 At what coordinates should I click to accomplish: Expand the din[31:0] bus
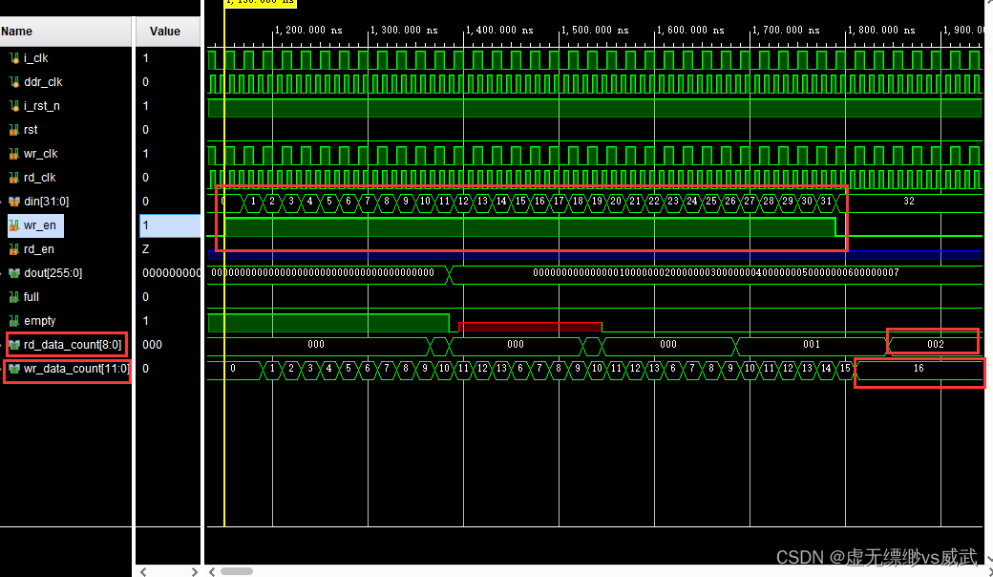click(2, 202)
